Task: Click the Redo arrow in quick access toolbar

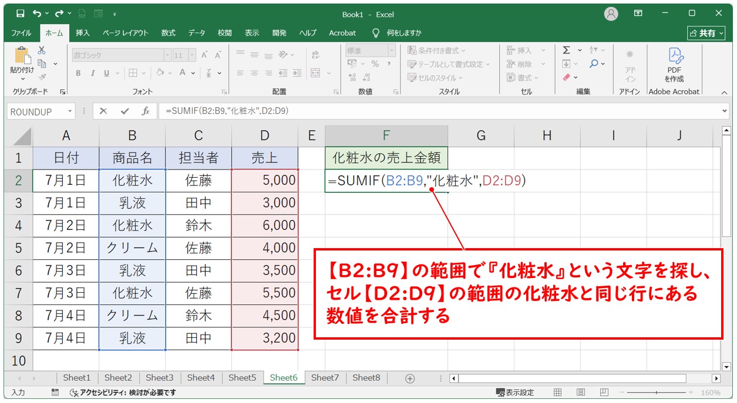Action: click(59, 13)
